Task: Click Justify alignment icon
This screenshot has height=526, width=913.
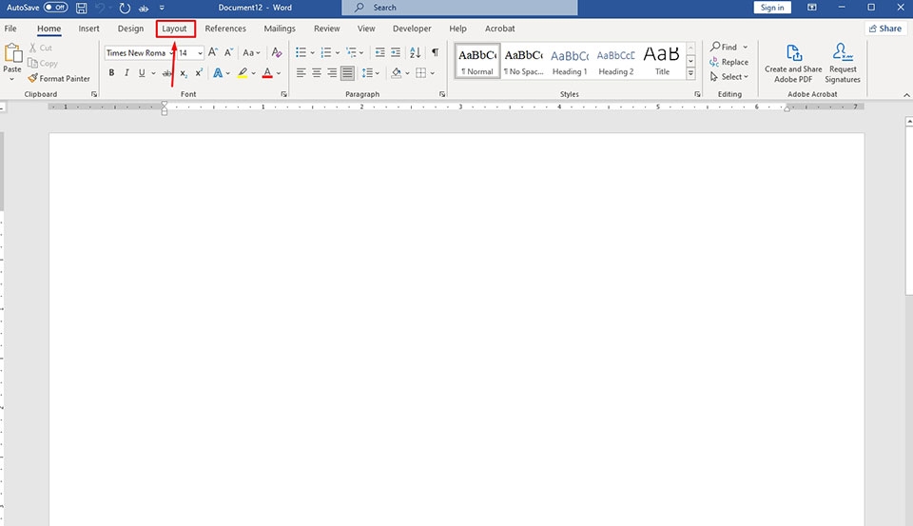Action: coord(348,73)
